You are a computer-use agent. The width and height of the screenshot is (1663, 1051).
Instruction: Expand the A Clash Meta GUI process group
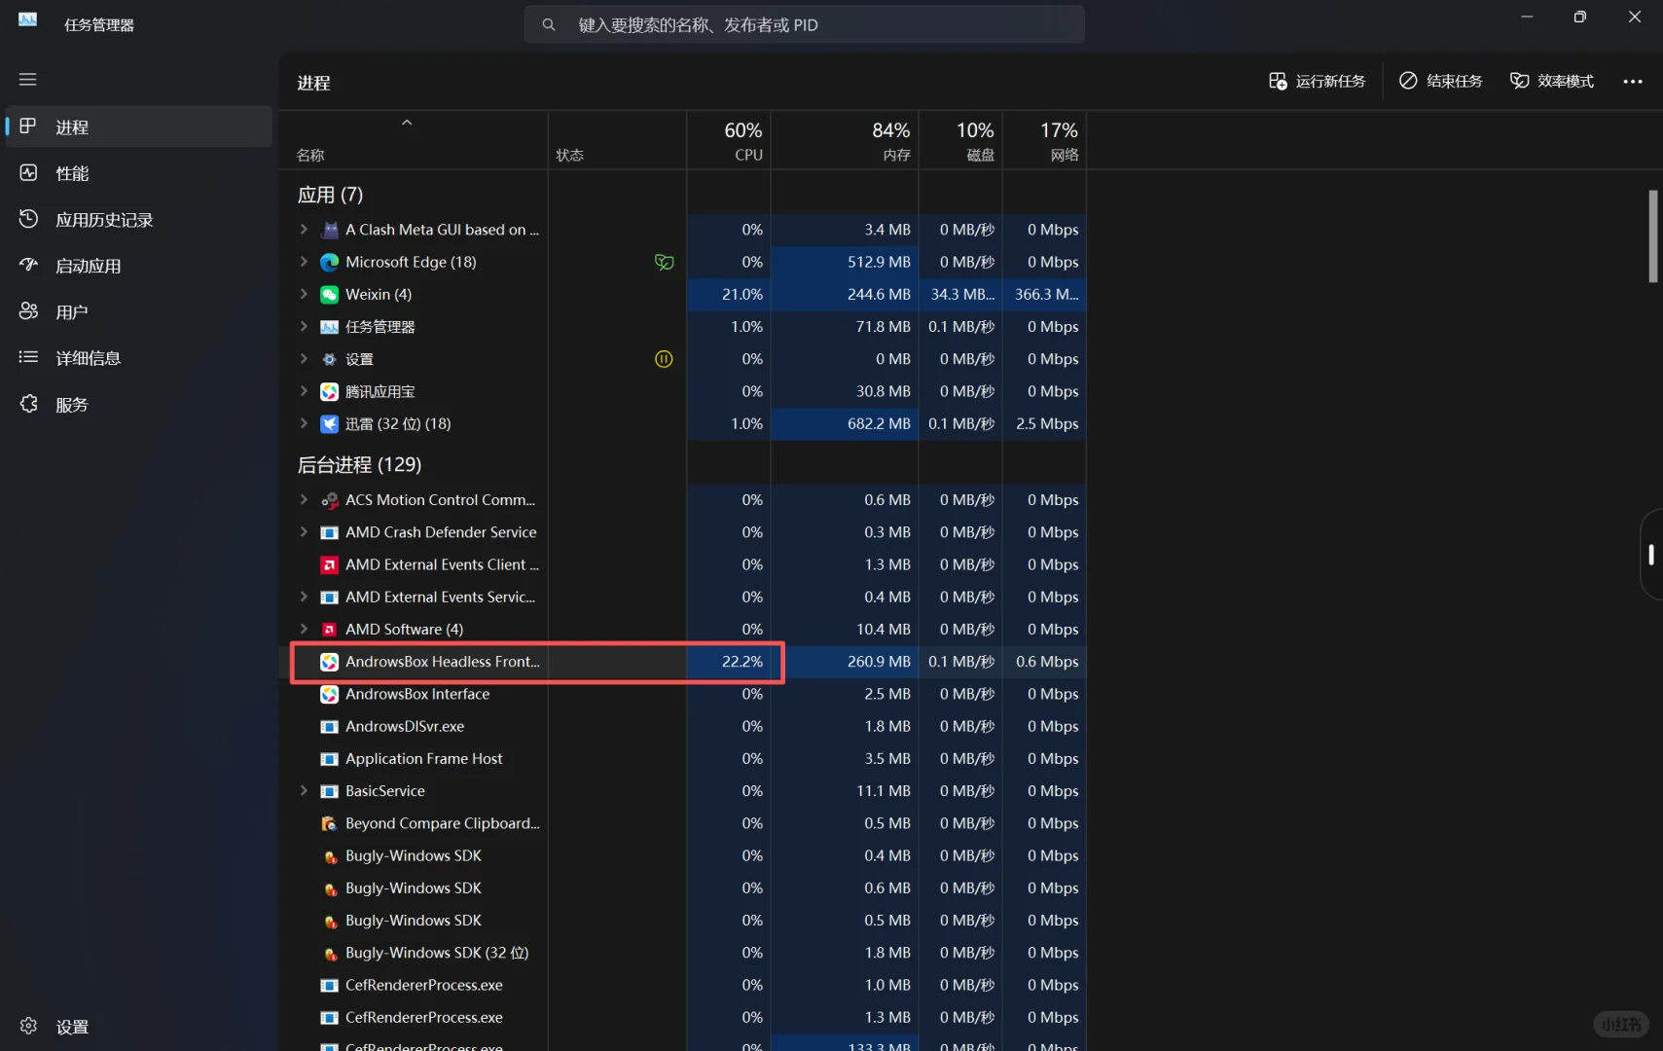304,230
